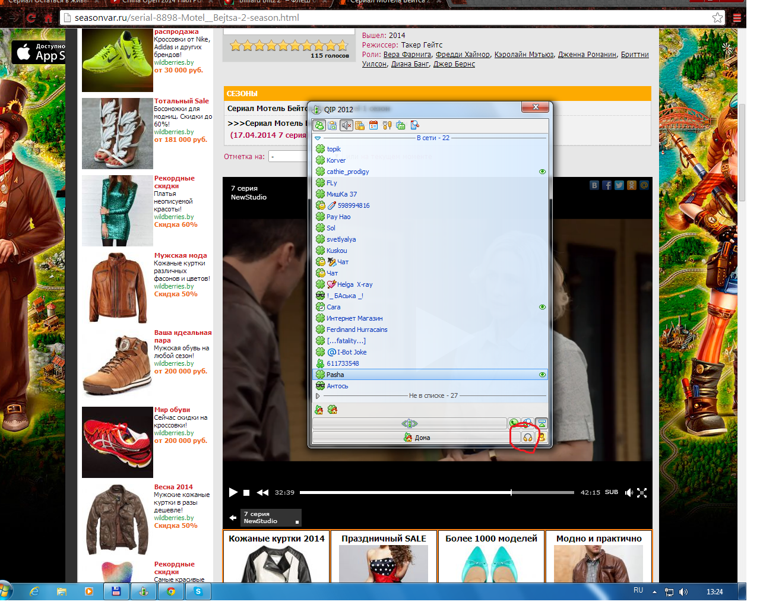This screenshot has width=760, height=608.
Task: Select contact Korver in QIP list
Action: click(x=430, y=160)
